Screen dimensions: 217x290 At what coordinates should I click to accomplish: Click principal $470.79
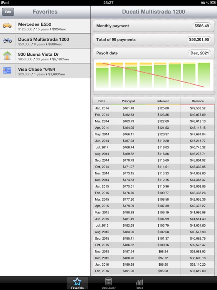pyautogui.click(x=128, y=160)
